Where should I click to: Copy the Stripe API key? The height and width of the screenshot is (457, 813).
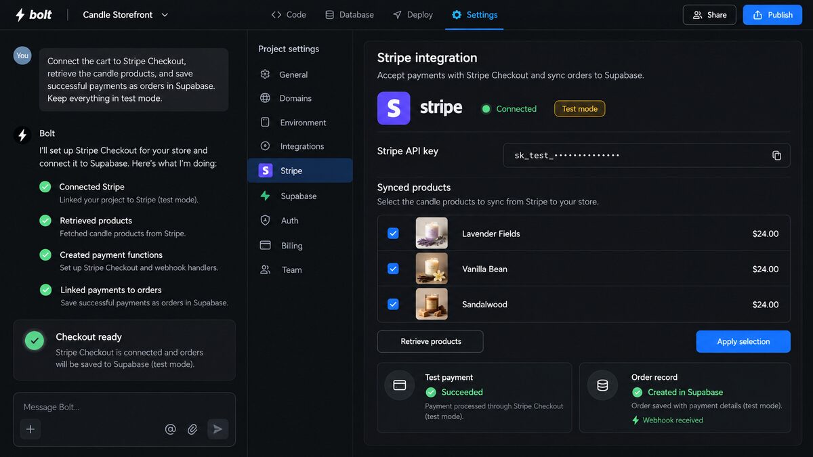click(776, 155)
